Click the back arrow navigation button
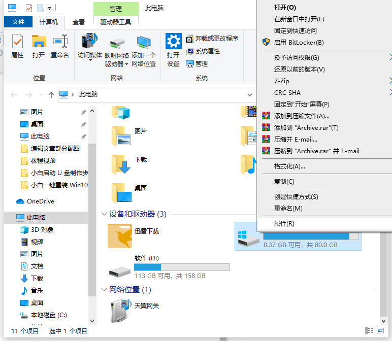Image resolution: width=392 pixels, height=341 pixels. [x=14, y=95]
